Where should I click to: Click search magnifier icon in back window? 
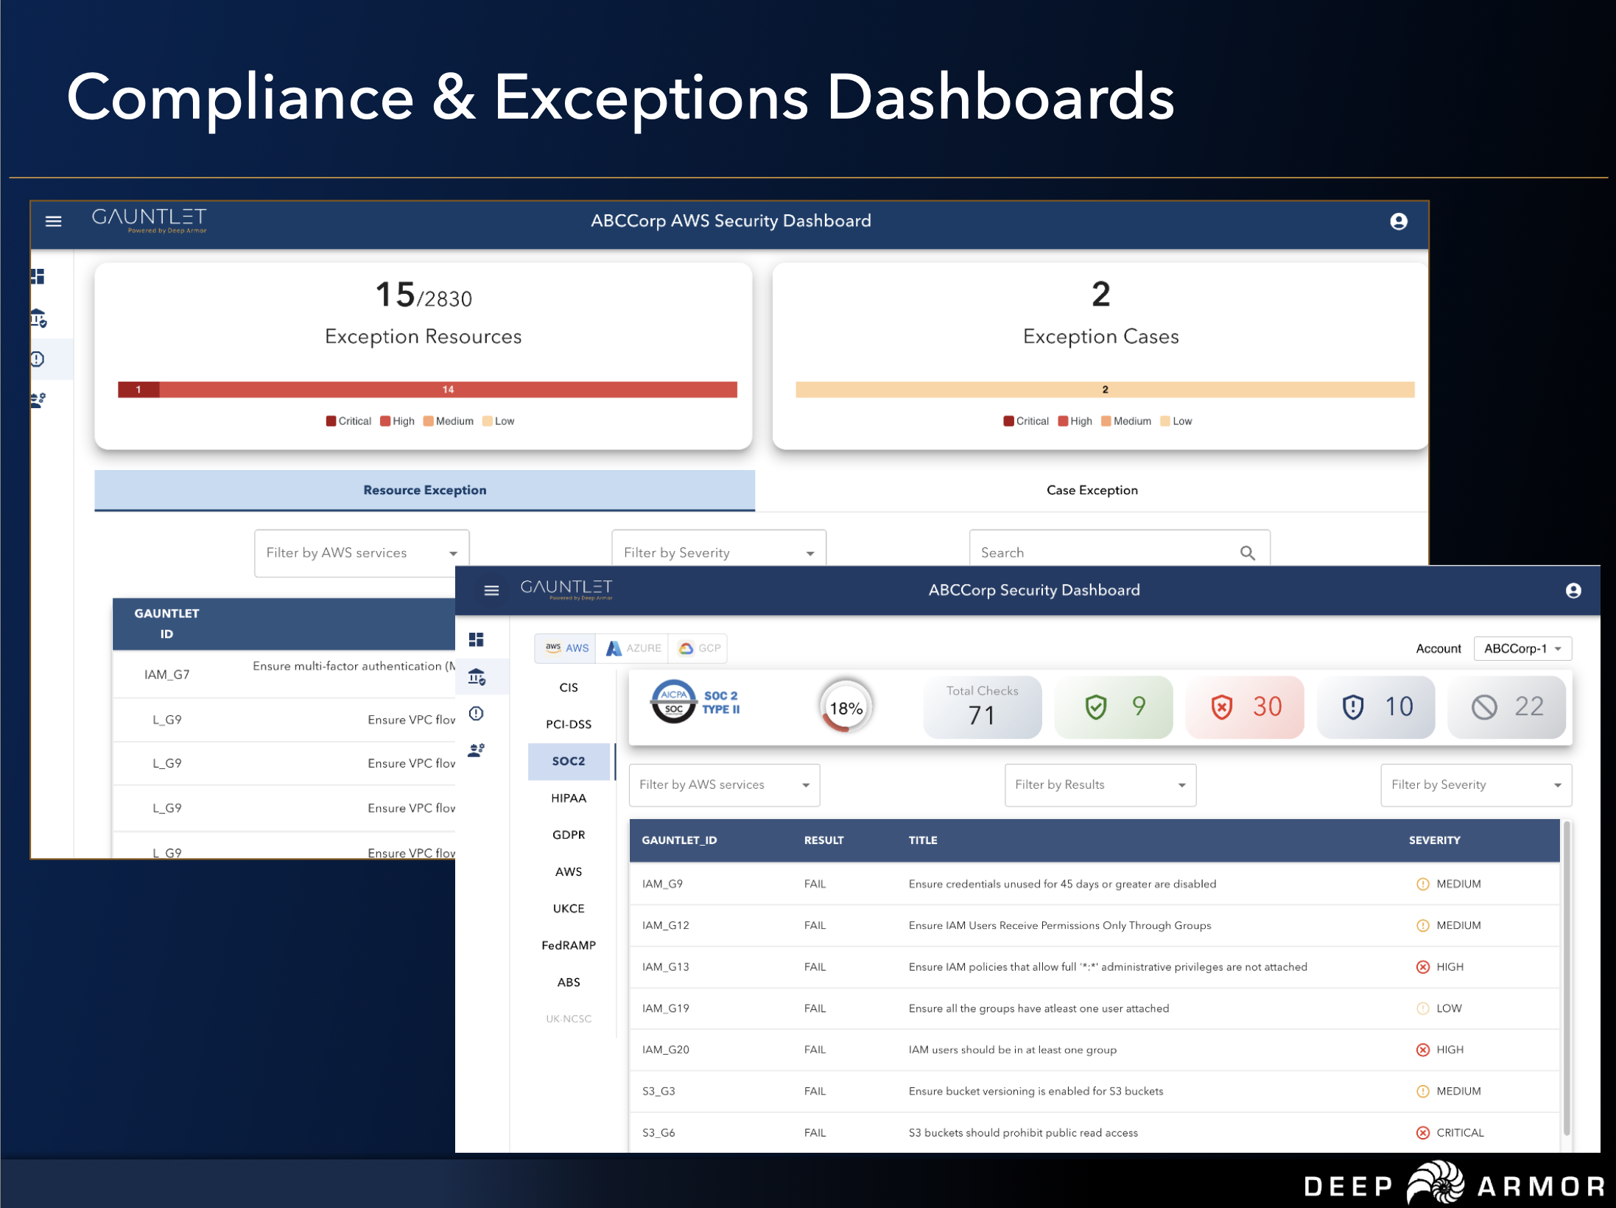(x=1247, y=552)
